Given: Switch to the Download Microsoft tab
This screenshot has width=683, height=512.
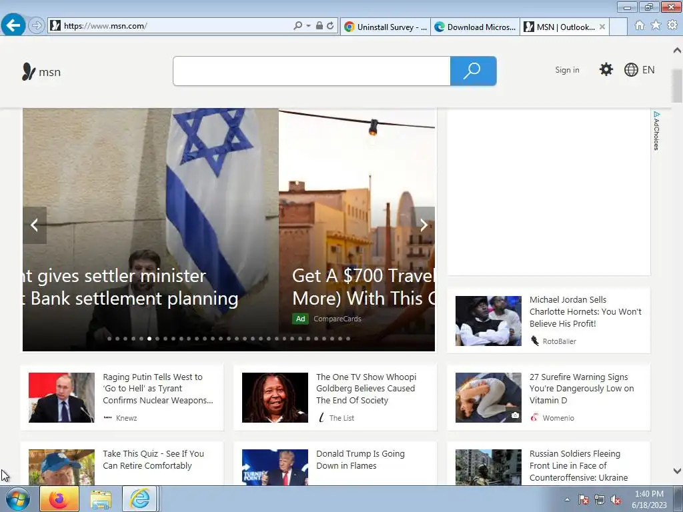Looking at the screenshot, I should (475, 27).
